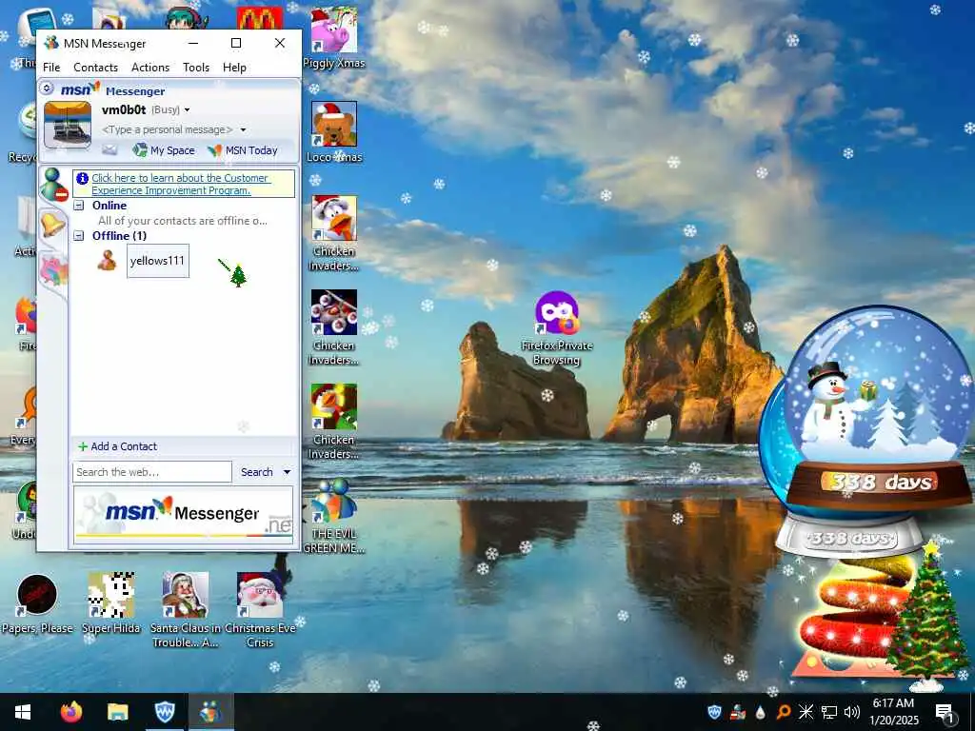Collapse the Offline (1) group

click(79, 236)
